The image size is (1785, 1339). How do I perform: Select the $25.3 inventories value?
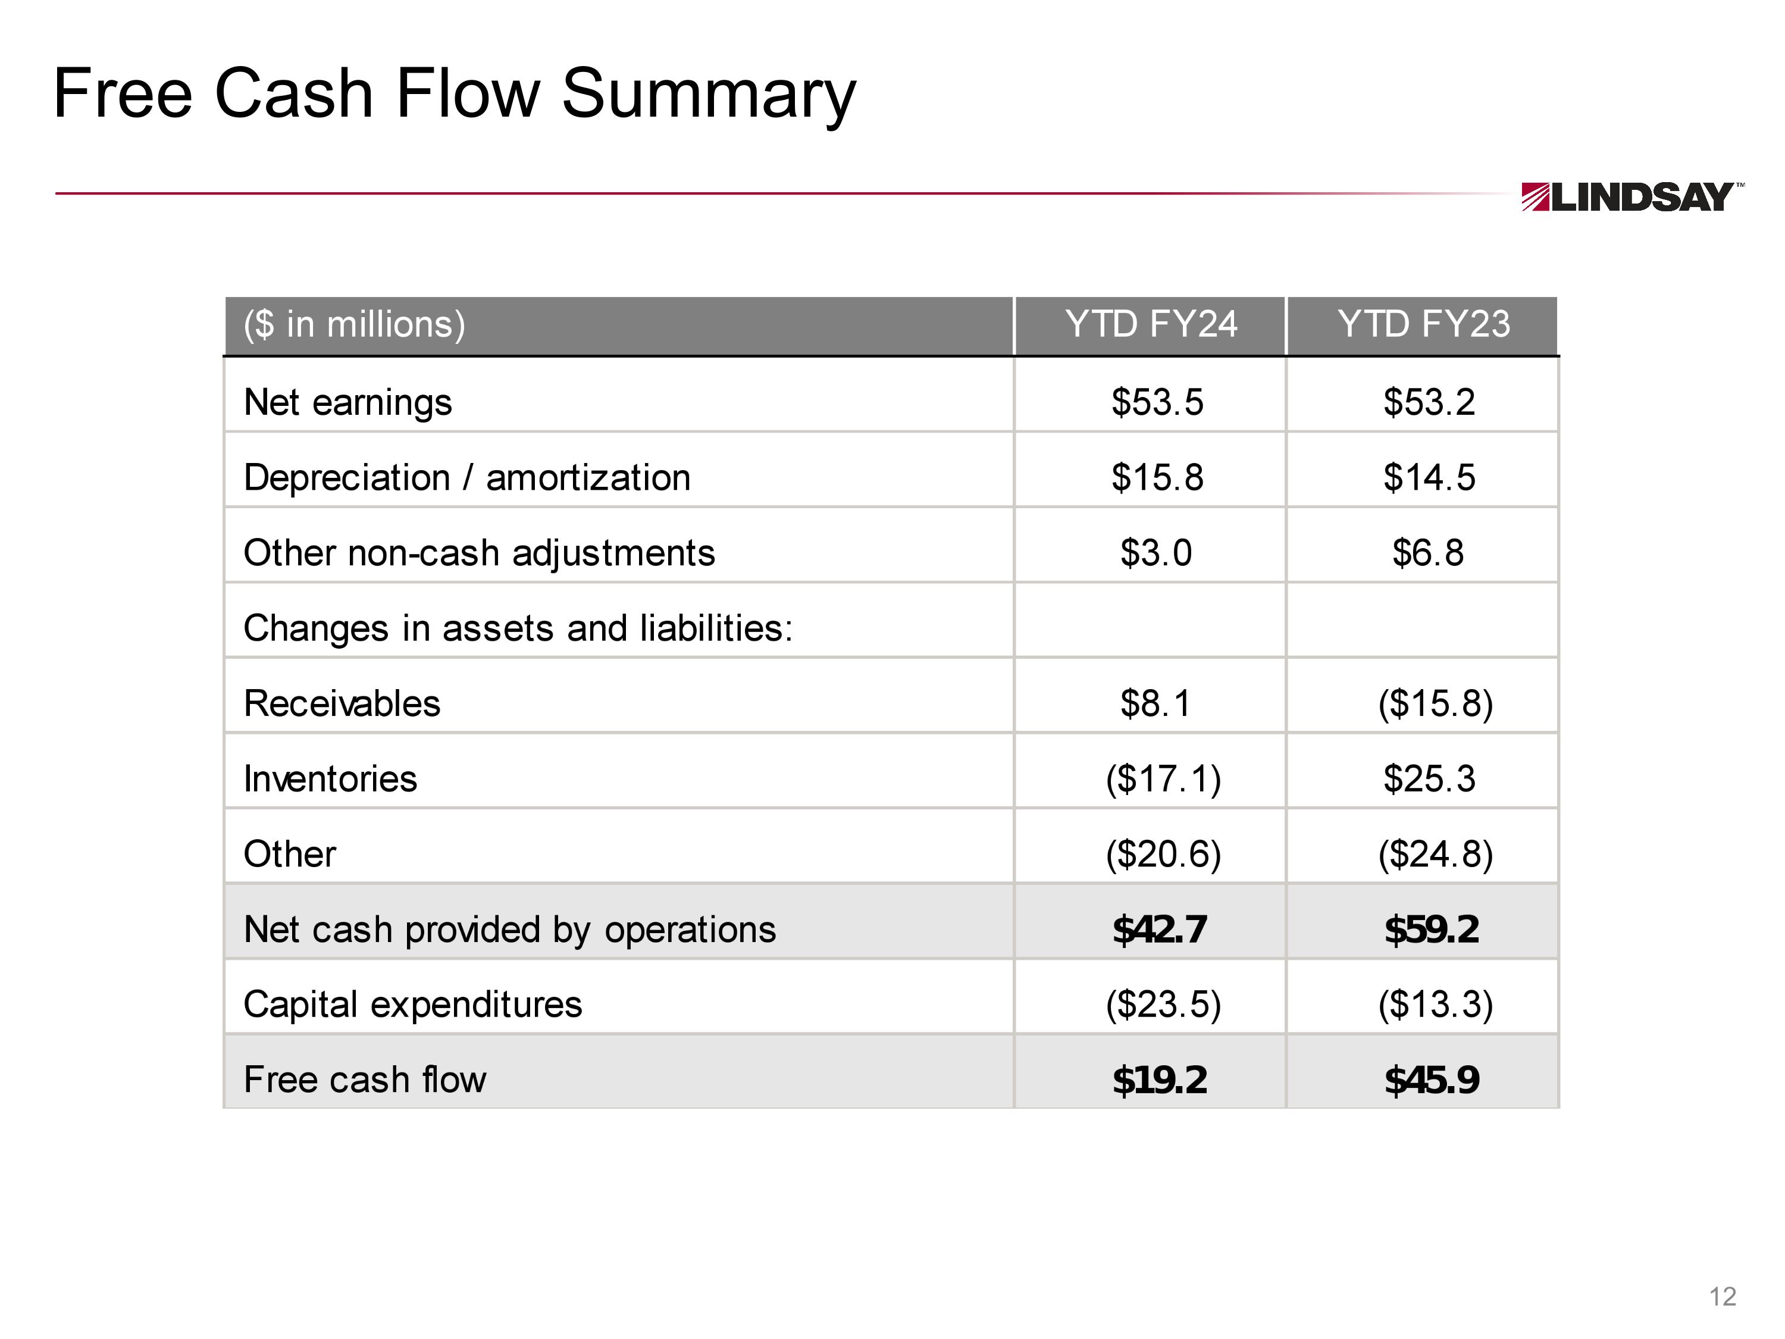(x=1429, y=779)
